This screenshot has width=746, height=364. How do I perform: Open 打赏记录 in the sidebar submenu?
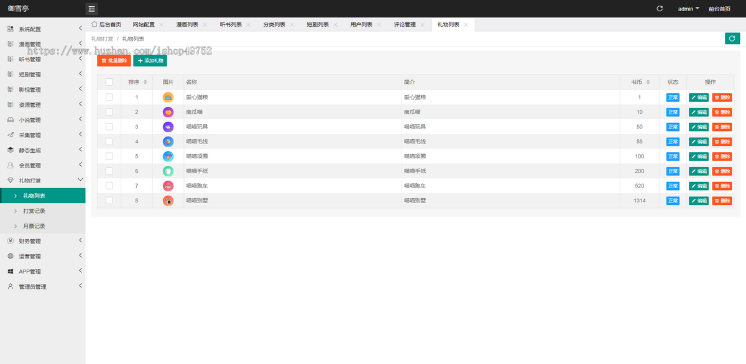click(x=42, y=211)
